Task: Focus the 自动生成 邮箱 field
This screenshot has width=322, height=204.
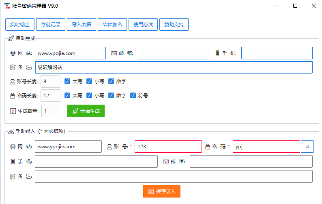Action: click(x=174, y=53)
